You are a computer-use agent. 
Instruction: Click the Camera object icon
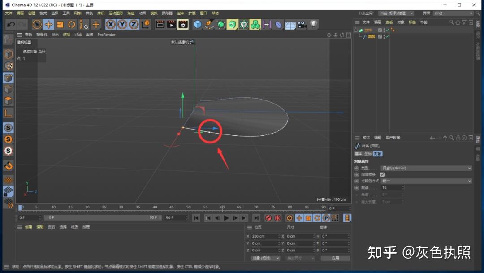[302, 24]
